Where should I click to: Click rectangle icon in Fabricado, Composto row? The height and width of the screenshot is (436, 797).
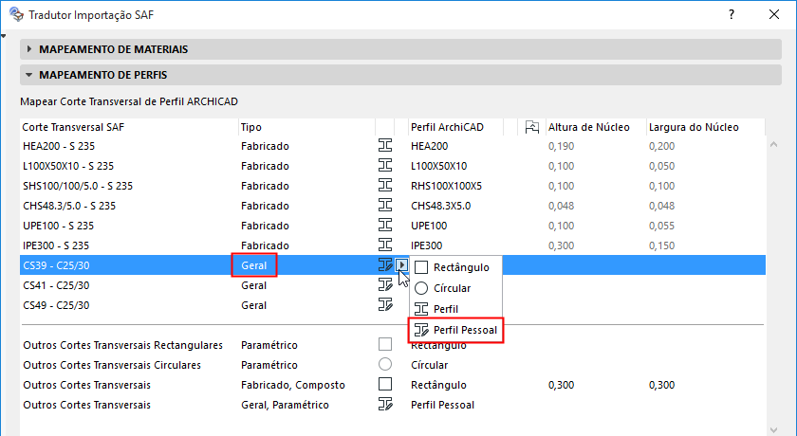pos(385,384)
